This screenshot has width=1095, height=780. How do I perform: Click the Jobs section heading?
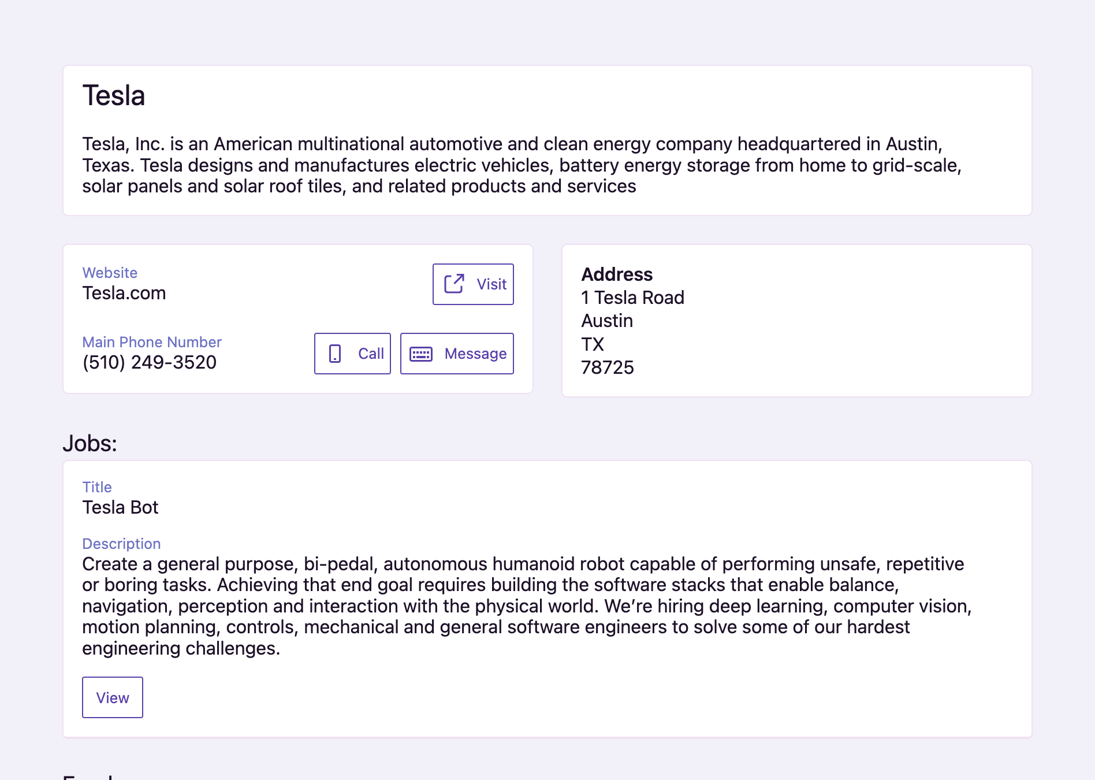90,443
